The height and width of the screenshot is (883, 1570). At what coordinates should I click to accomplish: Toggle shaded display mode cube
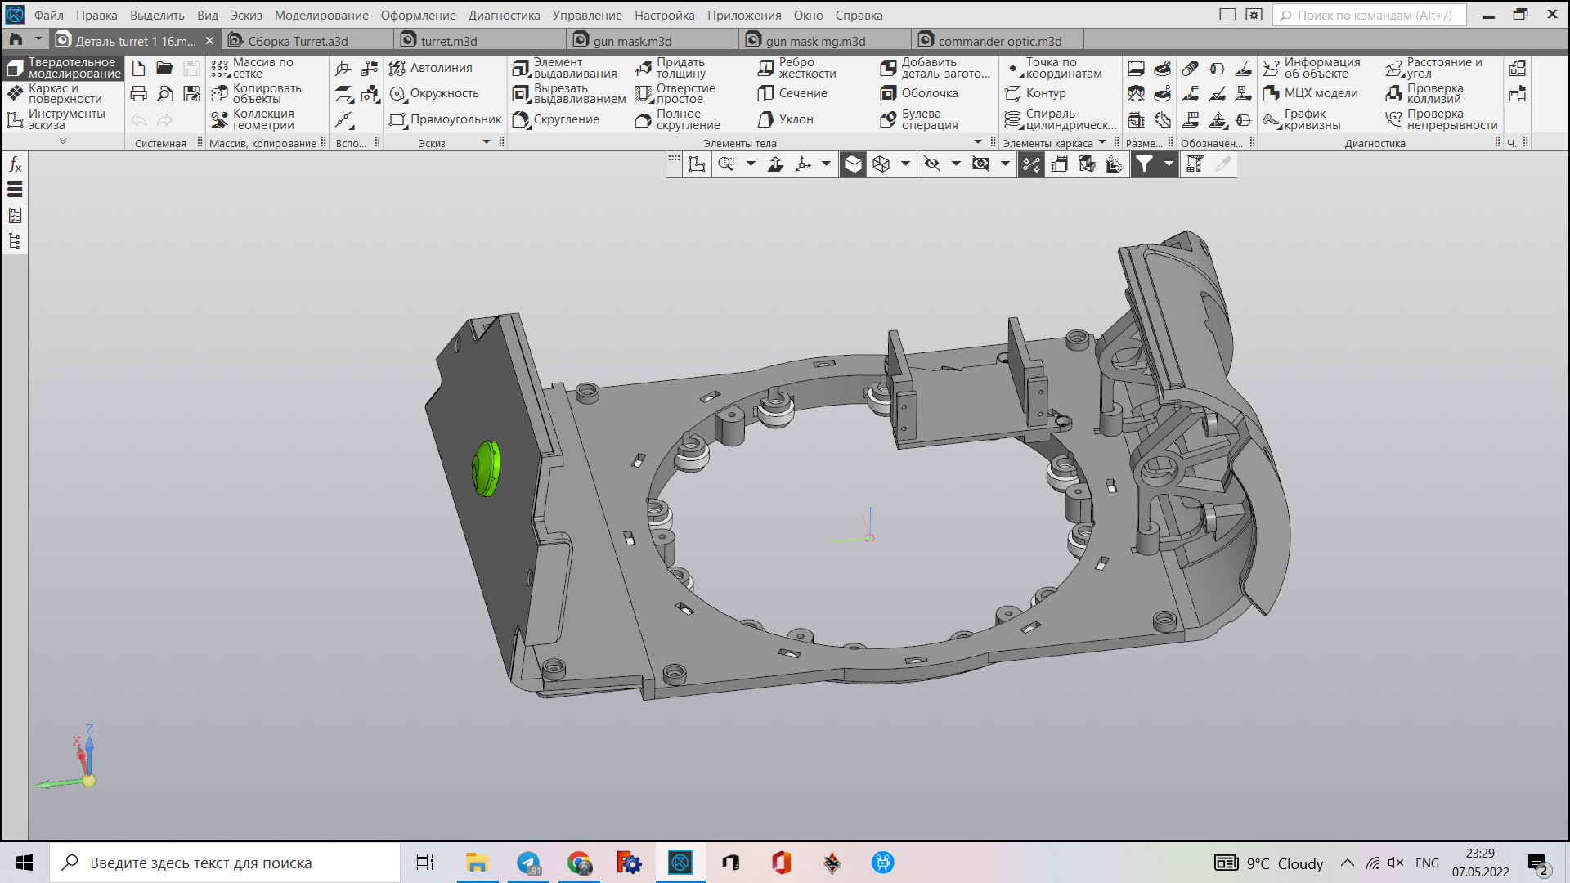(x=853, y=164)
